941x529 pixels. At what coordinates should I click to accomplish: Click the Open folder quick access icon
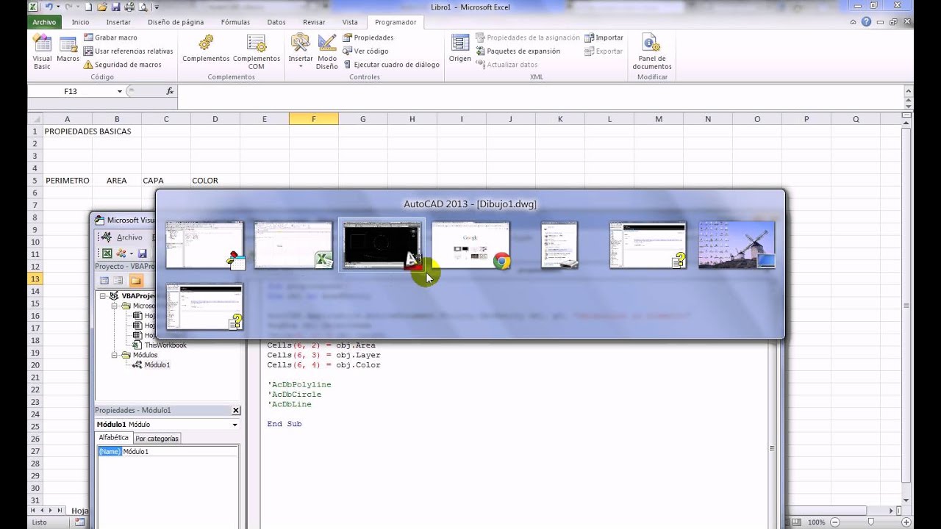pos(102,7)
